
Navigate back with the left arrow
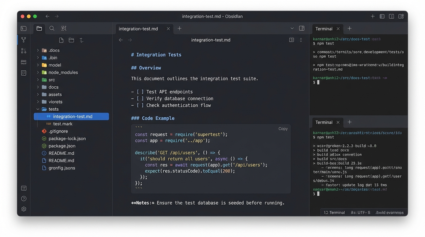121,40
